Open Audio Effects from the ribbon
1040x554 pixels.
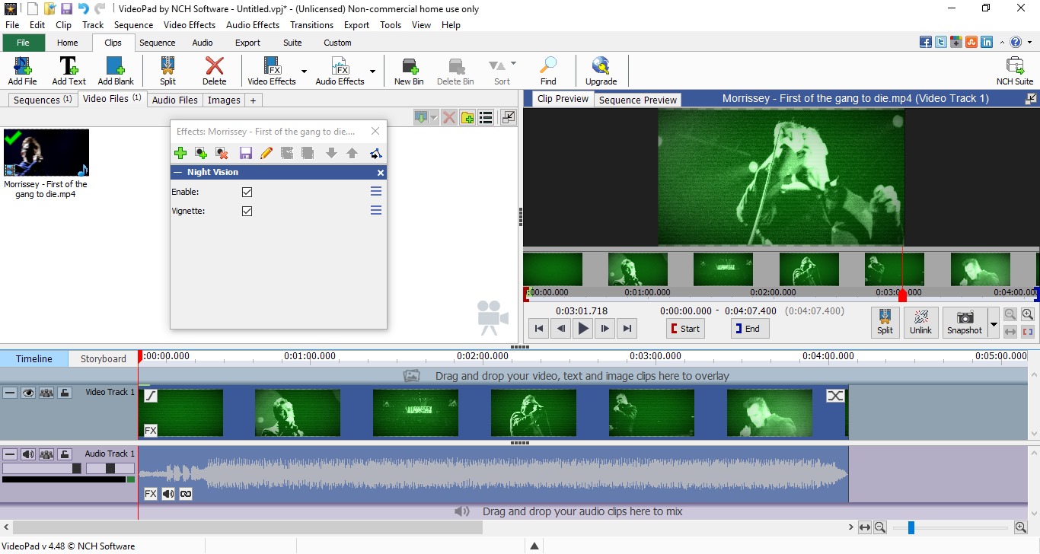pos(340,71)
